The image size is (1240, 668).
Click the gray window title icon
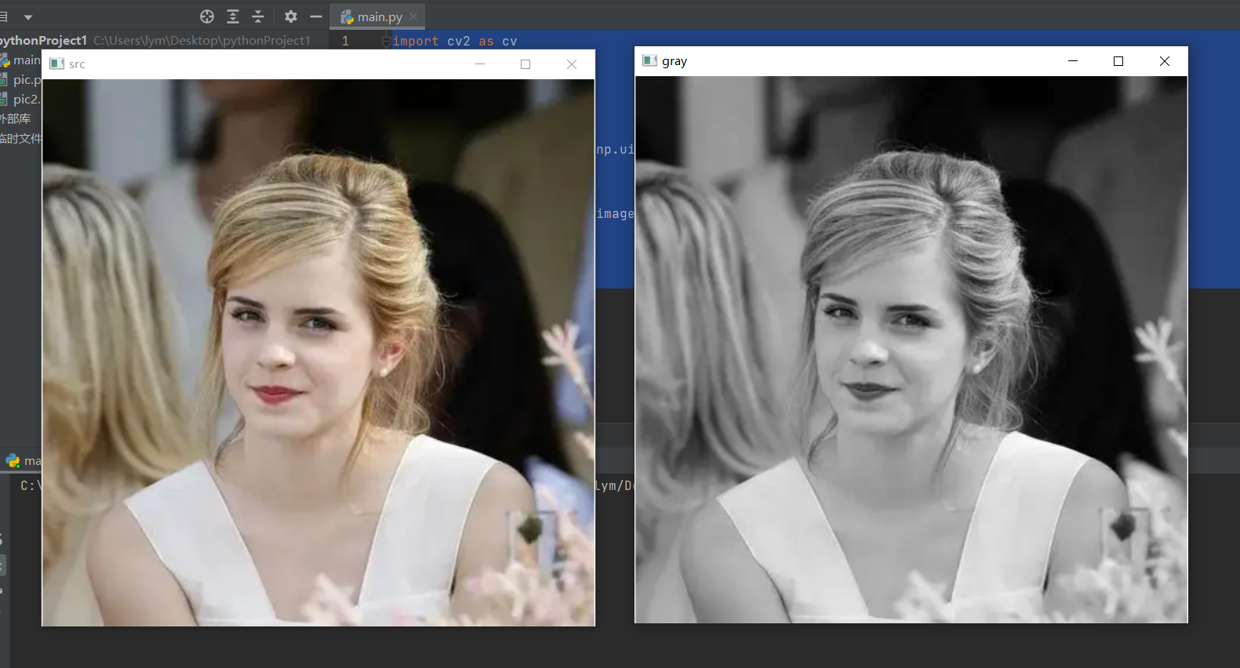click(x=649, y=61)
